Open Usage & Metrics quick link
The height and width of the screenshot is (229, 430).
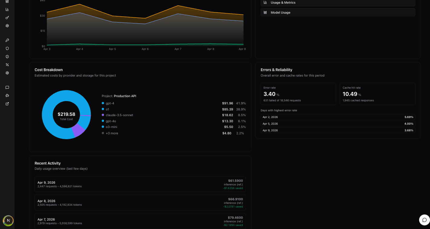(338, 3)
